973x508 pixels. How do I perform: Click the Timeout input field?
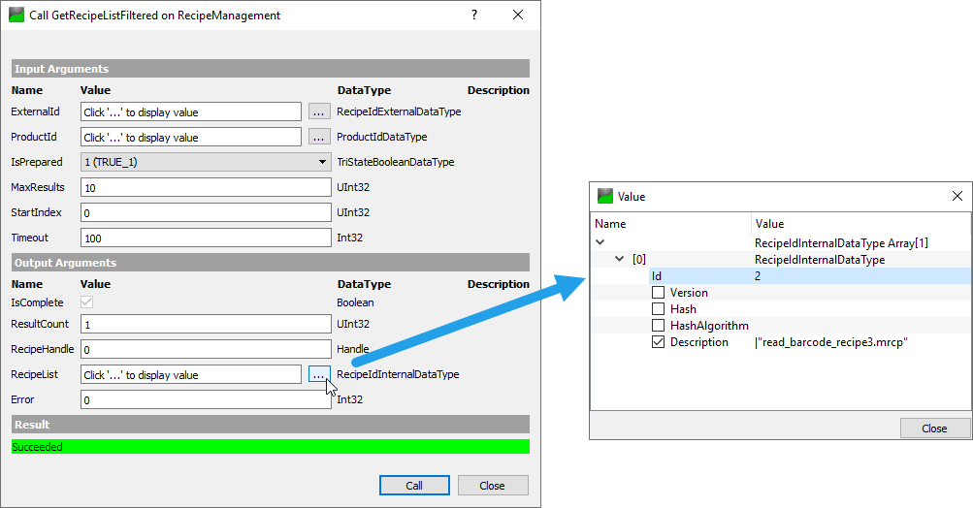[206, 238]
